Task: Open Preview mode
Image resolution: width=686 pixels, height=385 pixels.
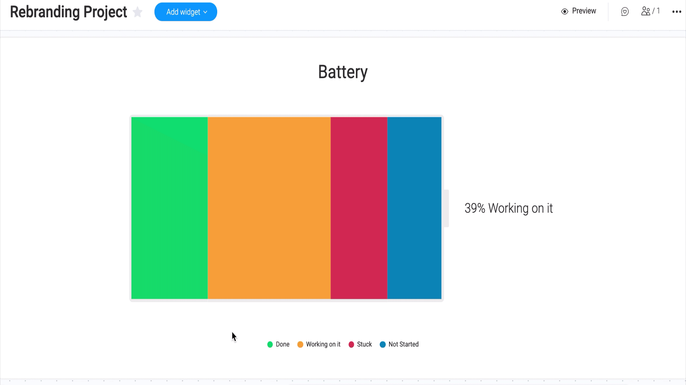Action: pyautogui.click(x=578, y=11)
